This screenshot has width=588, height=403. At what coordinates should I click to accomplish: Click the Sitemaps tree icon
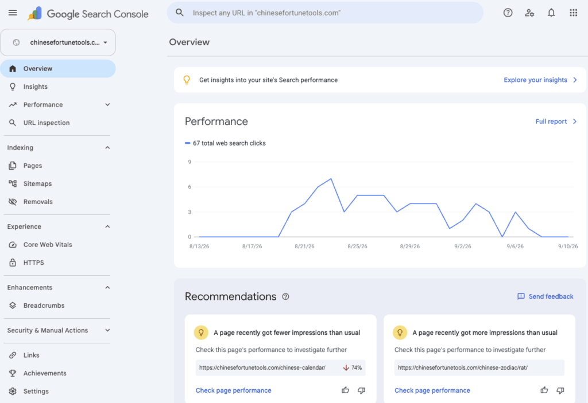[13, 183]
